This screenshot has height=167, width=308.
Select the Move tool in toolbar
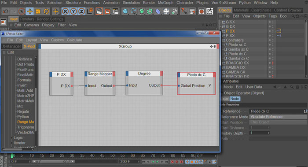pos(29,11)
